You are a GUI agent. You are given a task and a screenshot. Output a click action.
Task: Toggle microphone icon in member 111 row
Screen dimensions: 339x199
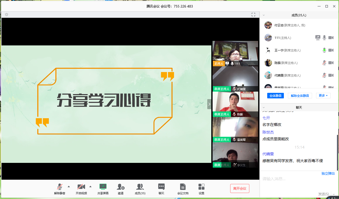pos(324,38)
